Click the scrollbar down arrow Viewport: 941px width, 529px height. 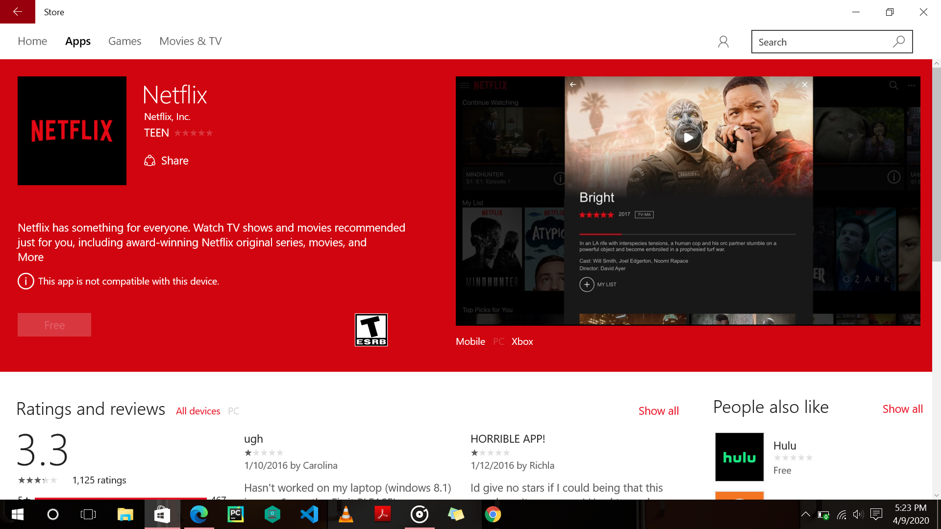[937, 495]
